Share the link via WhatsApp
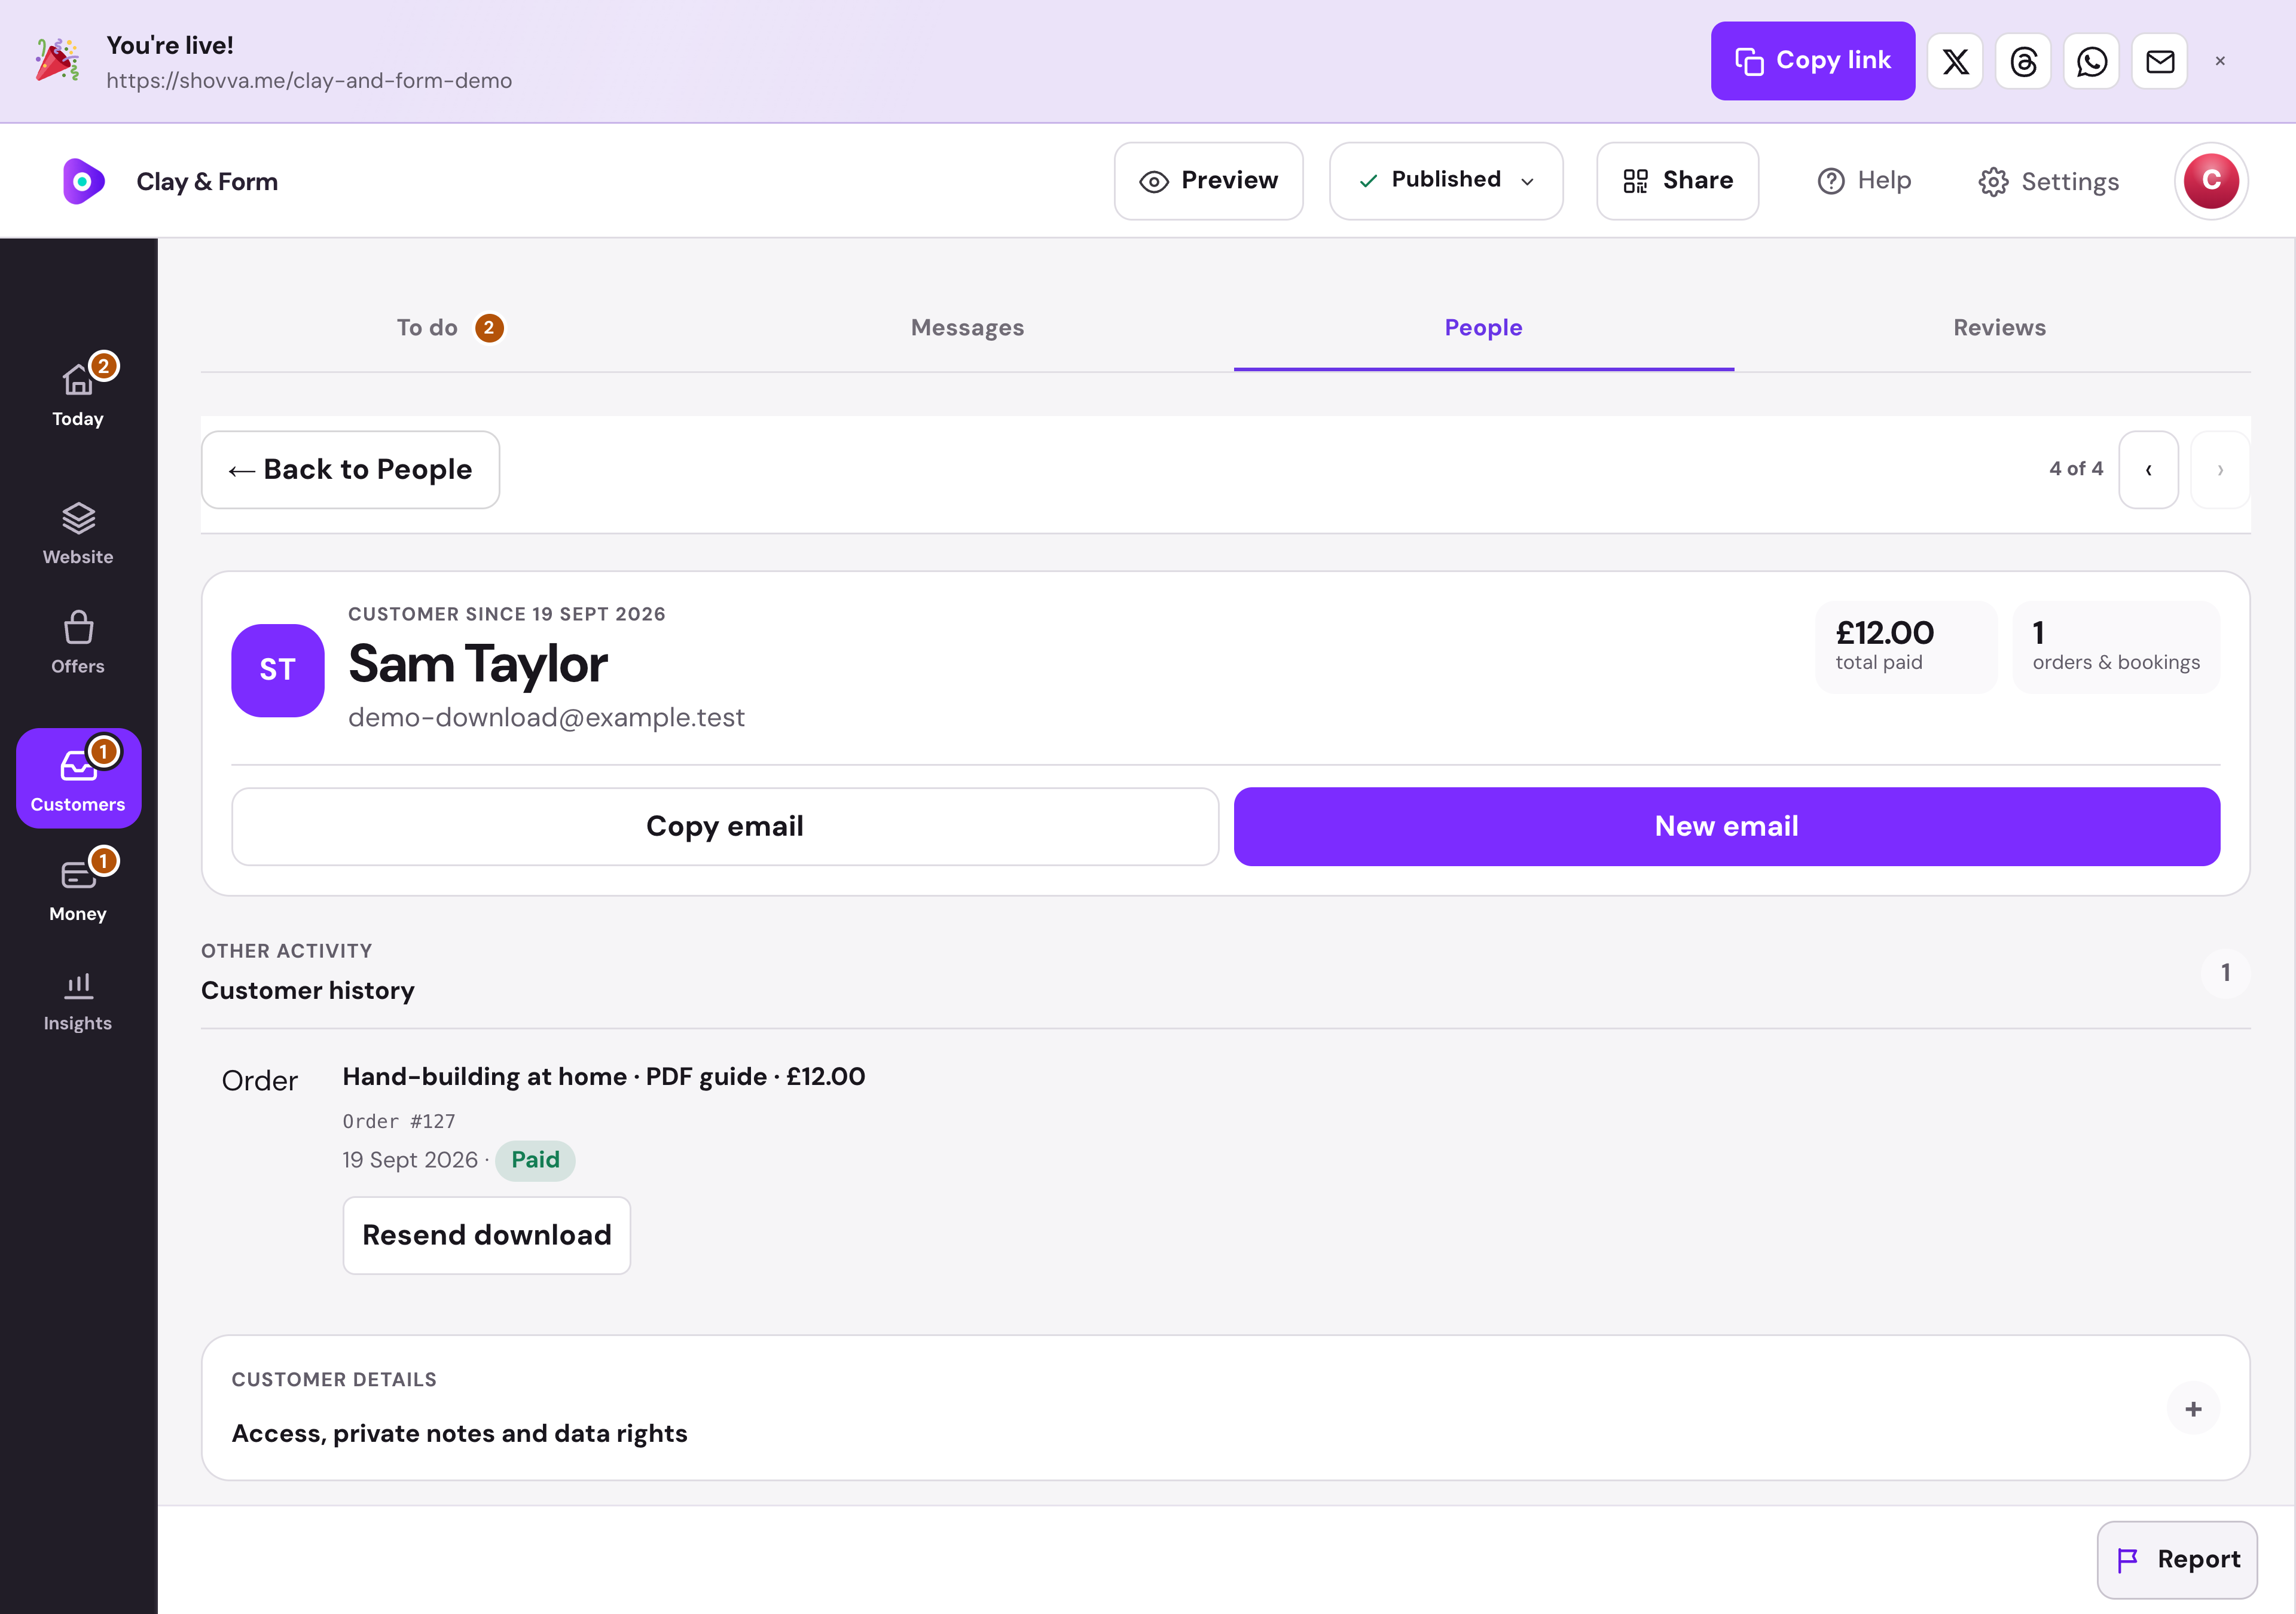 click(2091, 61)
